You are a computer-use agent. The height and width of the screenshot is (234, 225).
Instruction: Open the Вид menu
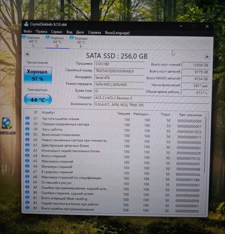69,32
